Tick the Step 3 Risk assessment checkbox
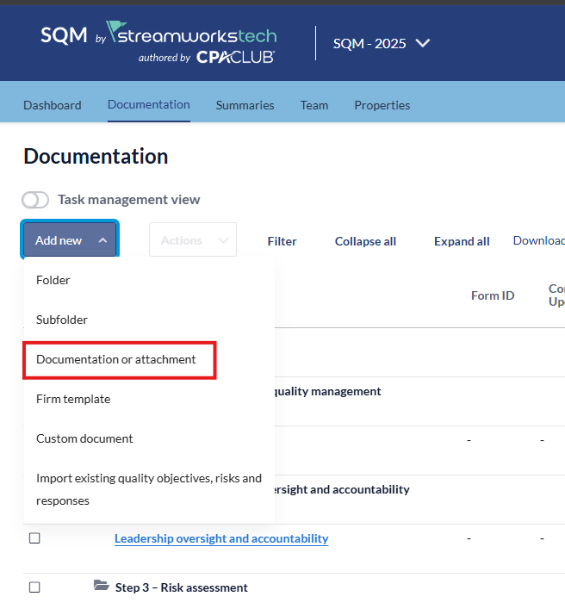 (34, 587)
